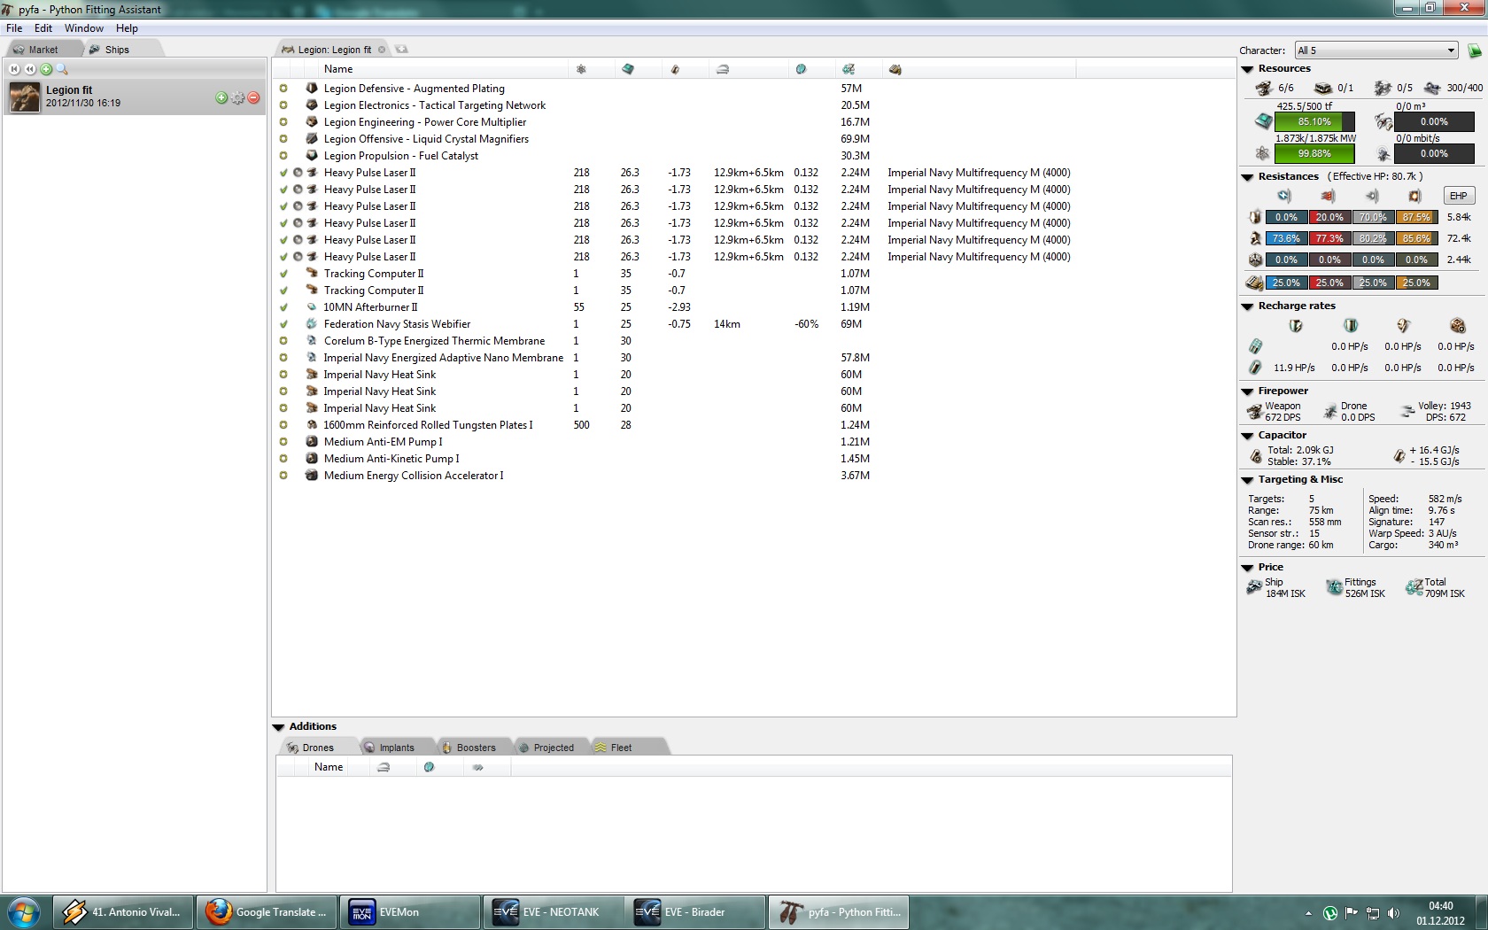The height and width of the screenshot is (930, 1488).
Task: Sort by the ammo column icon
Action: [x=895, y=69]
